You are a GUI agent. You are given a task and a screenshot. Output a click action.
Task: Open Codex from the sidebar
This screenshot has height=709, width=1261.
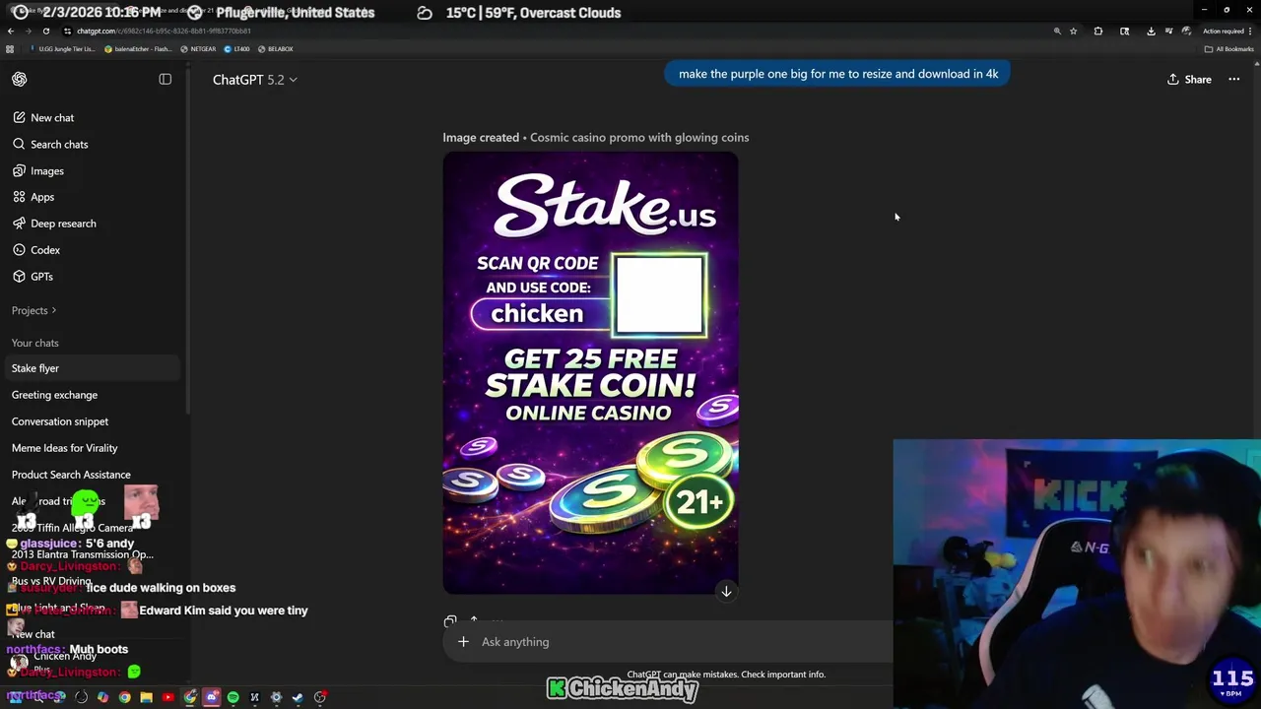point(36,250)
